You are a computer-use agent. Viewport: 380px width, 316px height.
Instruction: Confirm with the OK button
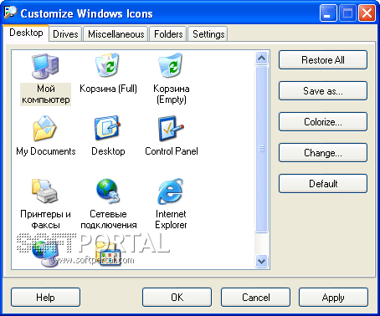pyautogui.click(x=177, y=298)
